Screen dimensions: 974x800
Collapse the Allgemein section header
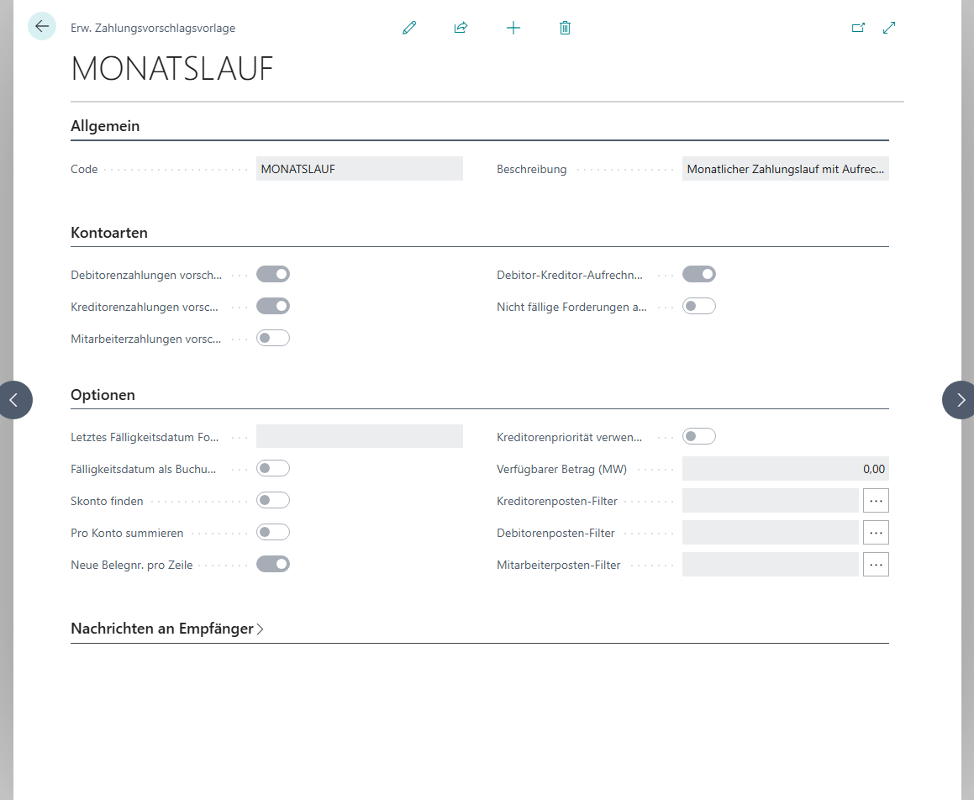[105, 126]
